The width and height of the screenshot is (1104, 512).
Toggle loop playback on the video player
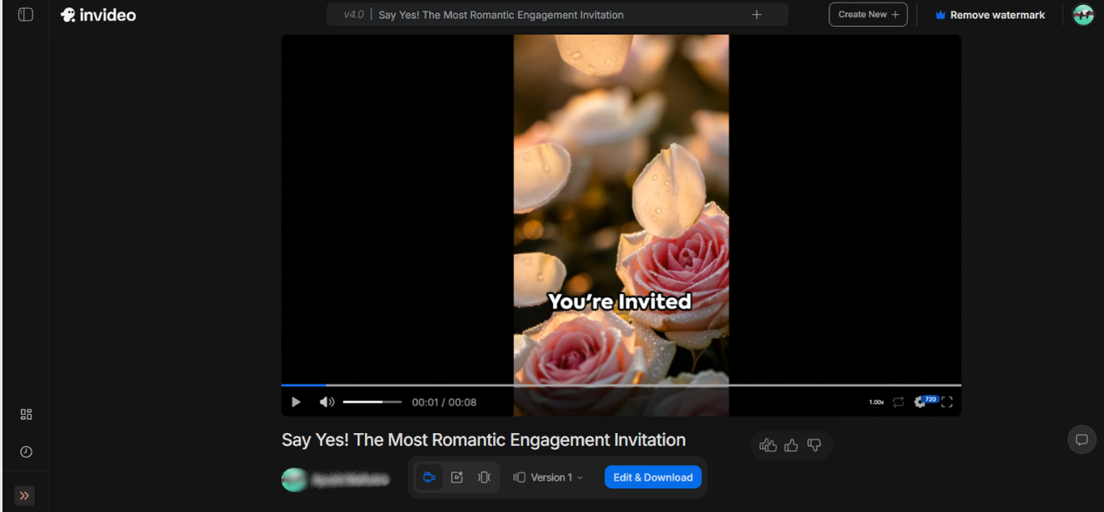pyautogui.click(x=898, y=402)
